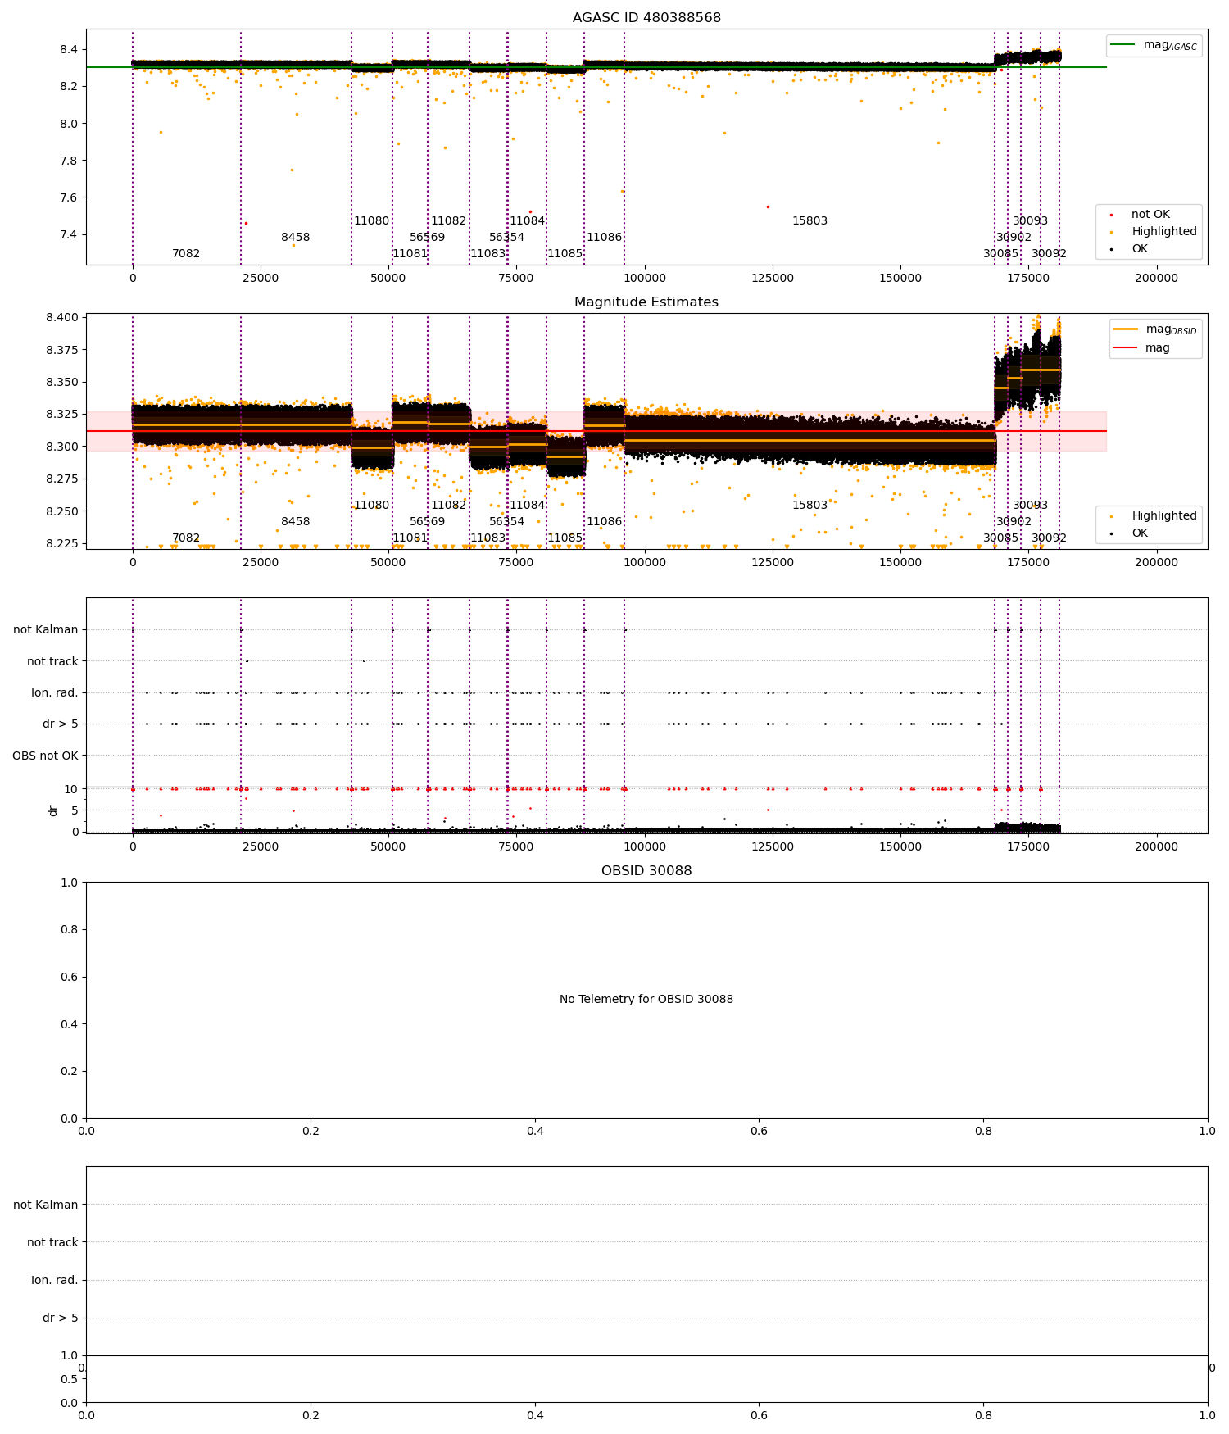The image size is (1229, 1434).
Task: Click the 'dr' y-axis label
Action: pyautogui.click(x=53, y=810)
